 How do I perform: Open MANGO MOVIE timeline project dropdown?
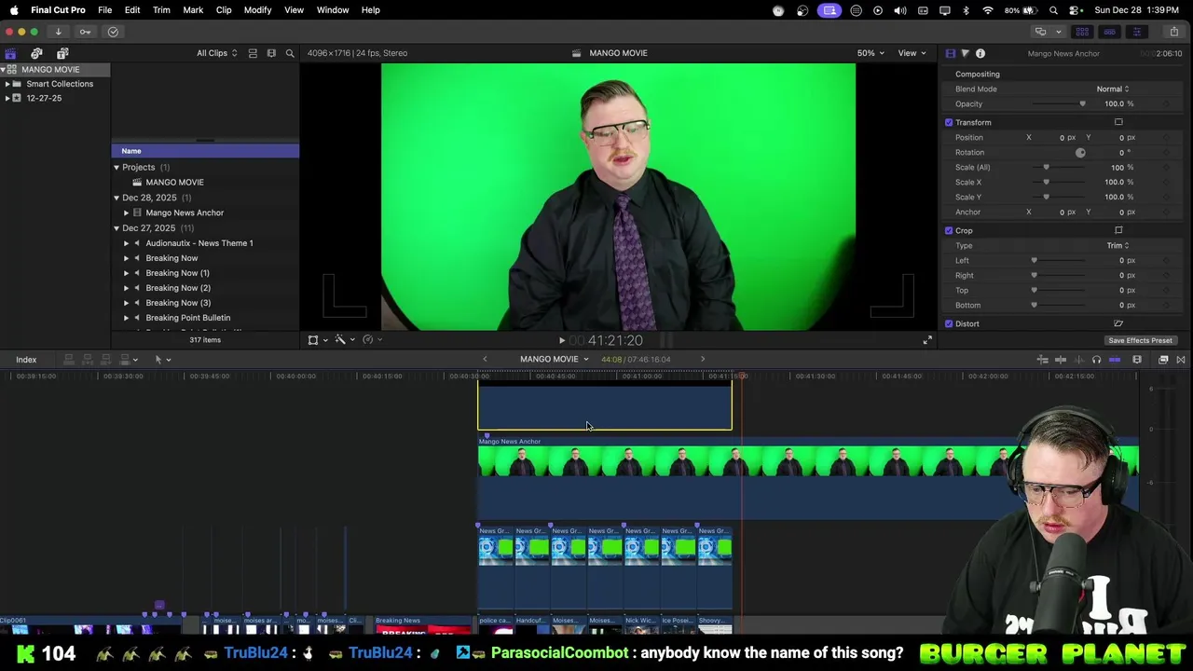tap(555, 360)
